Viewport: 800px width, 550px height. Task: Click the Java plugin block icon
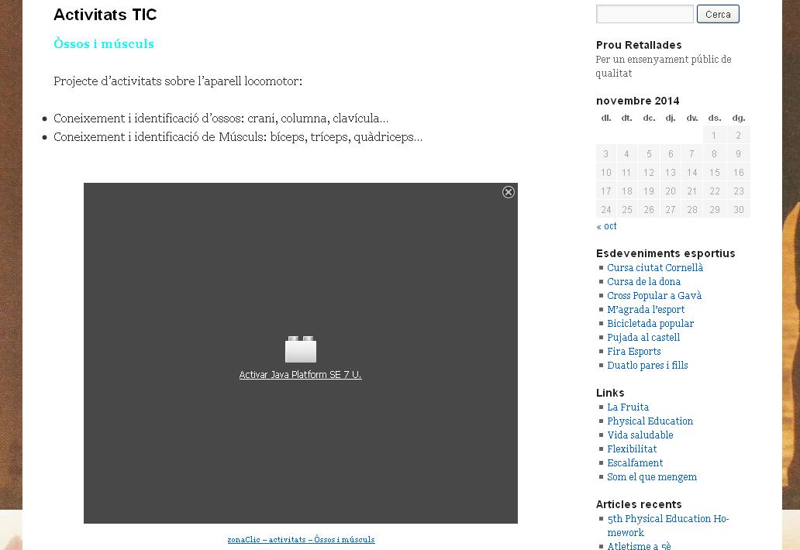(301, 350)
